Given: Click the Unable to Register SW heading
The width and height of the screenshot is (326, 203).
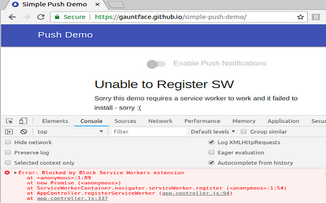Looking at the screenshot, I should click(164, 84).
